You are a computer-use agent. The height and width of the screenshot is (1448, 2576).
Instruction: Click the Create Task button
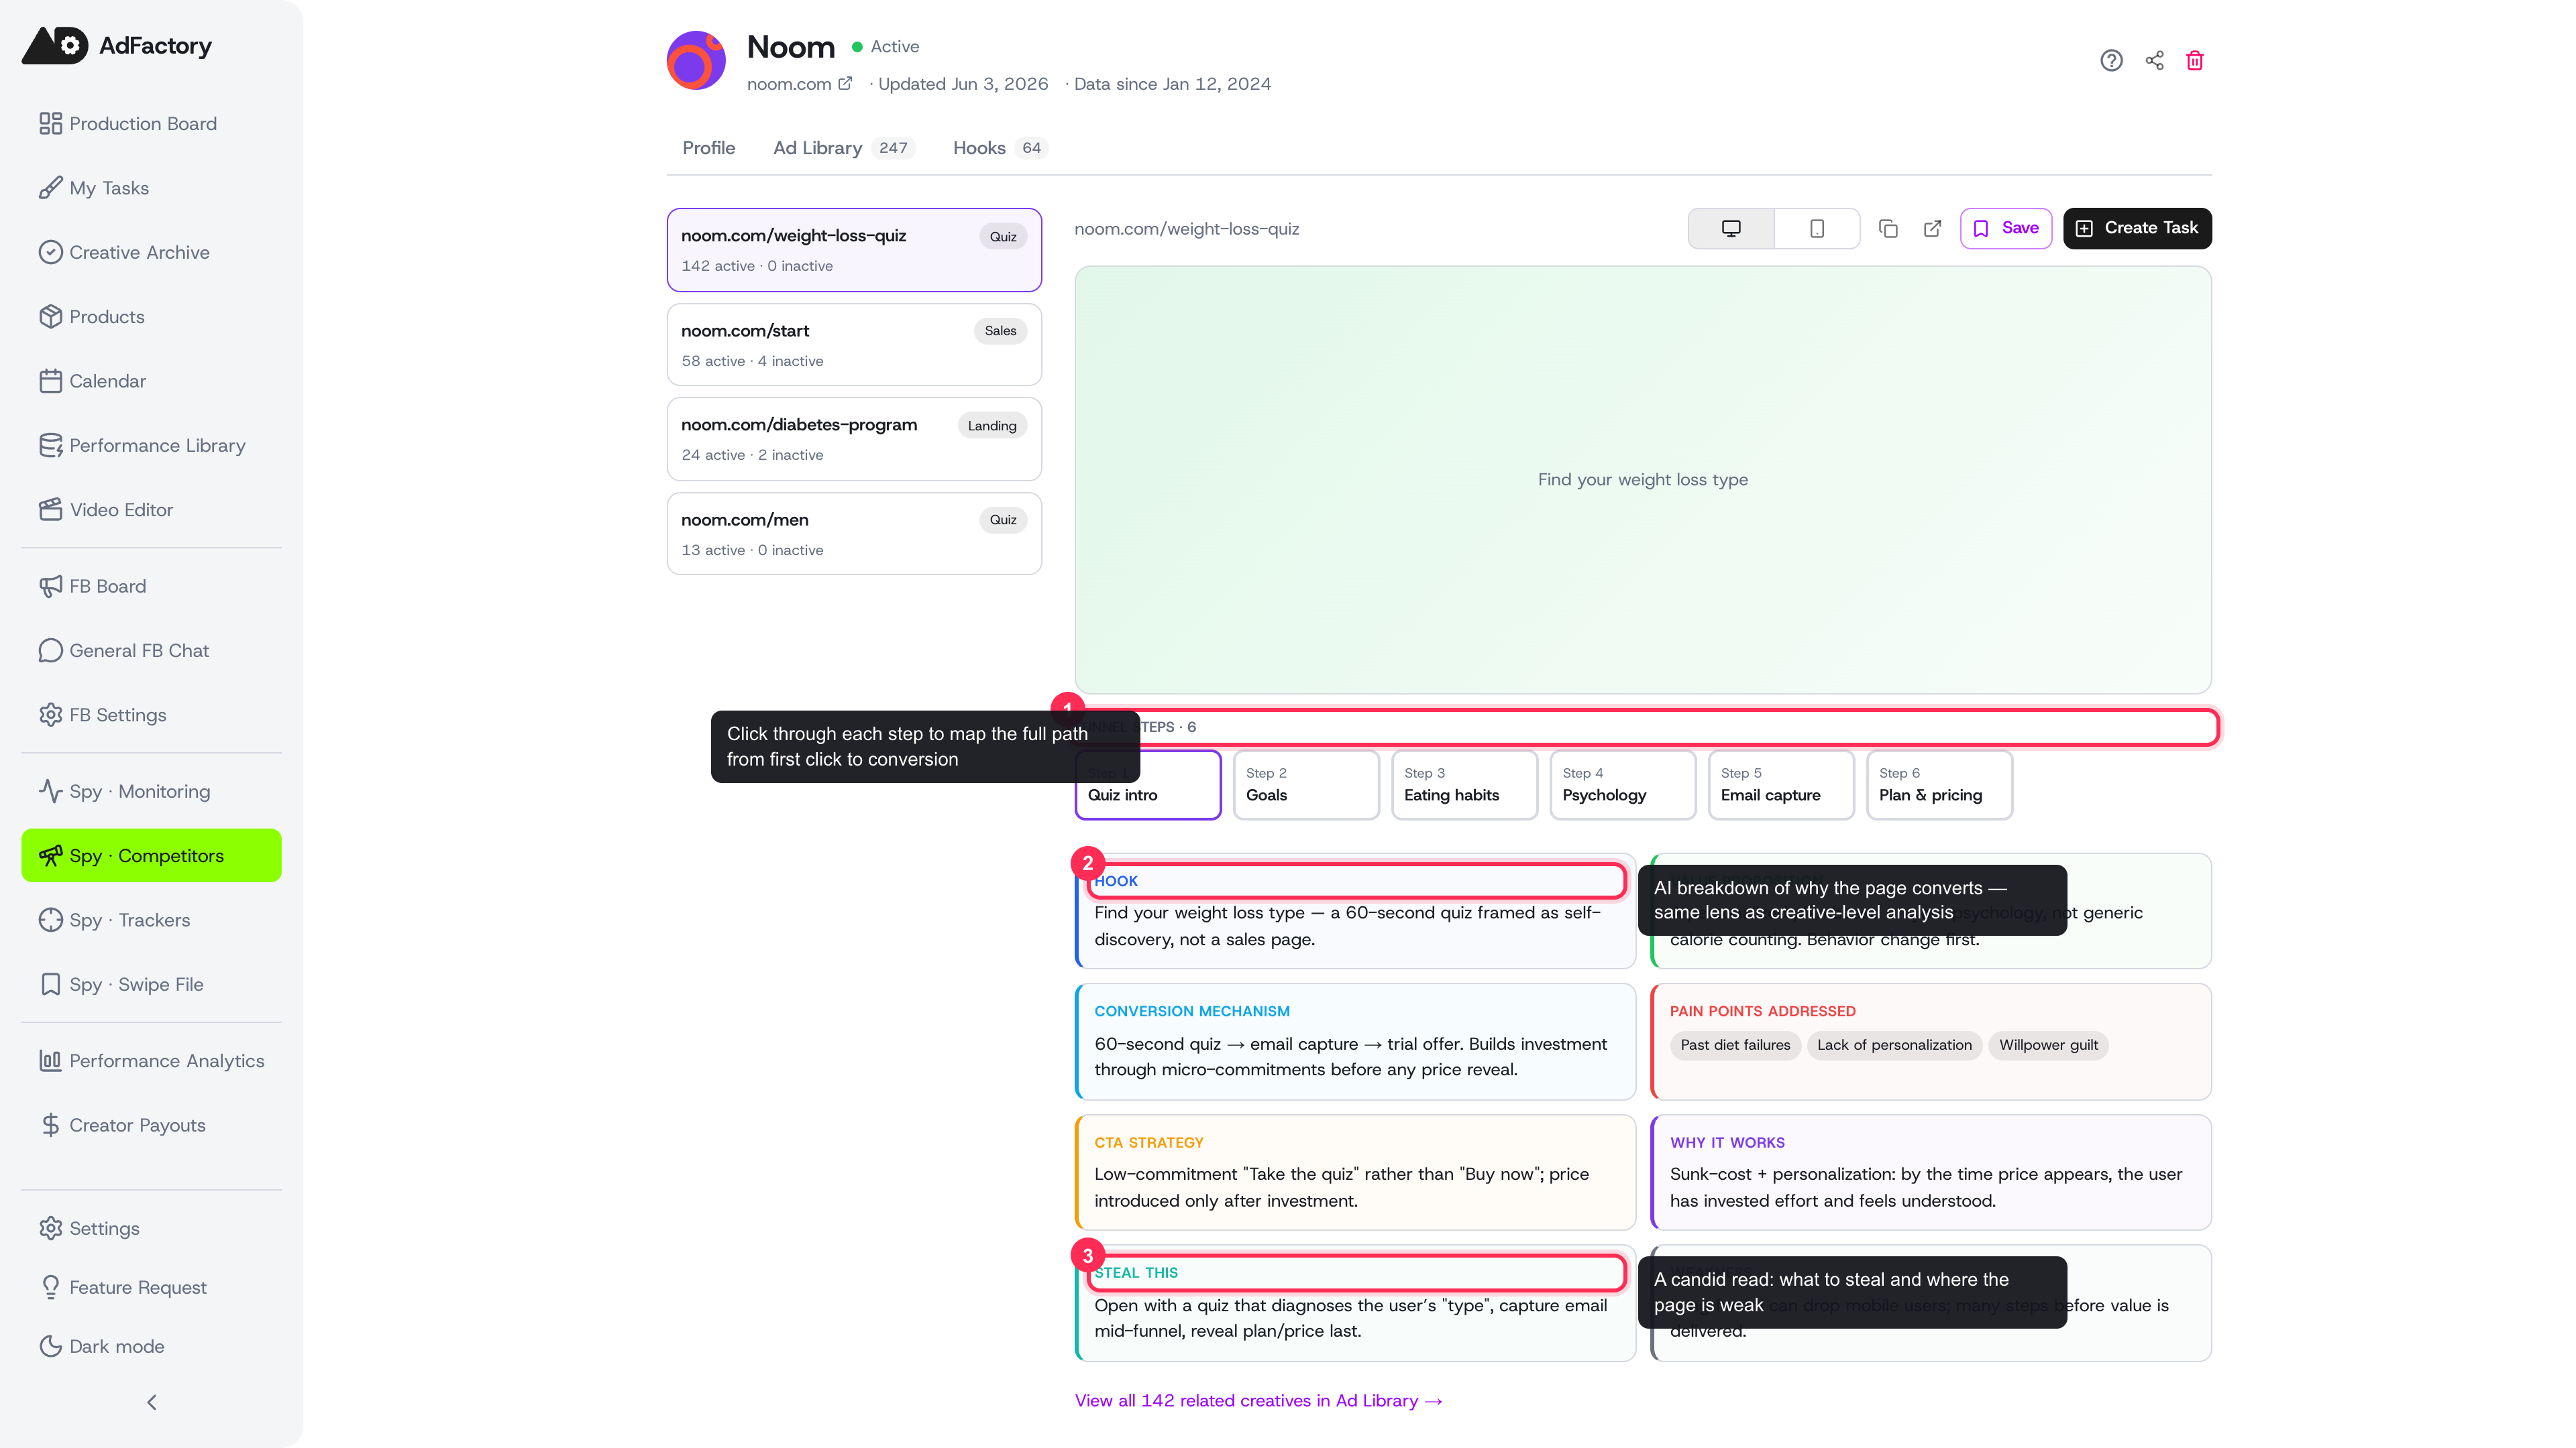[2137, 229]
